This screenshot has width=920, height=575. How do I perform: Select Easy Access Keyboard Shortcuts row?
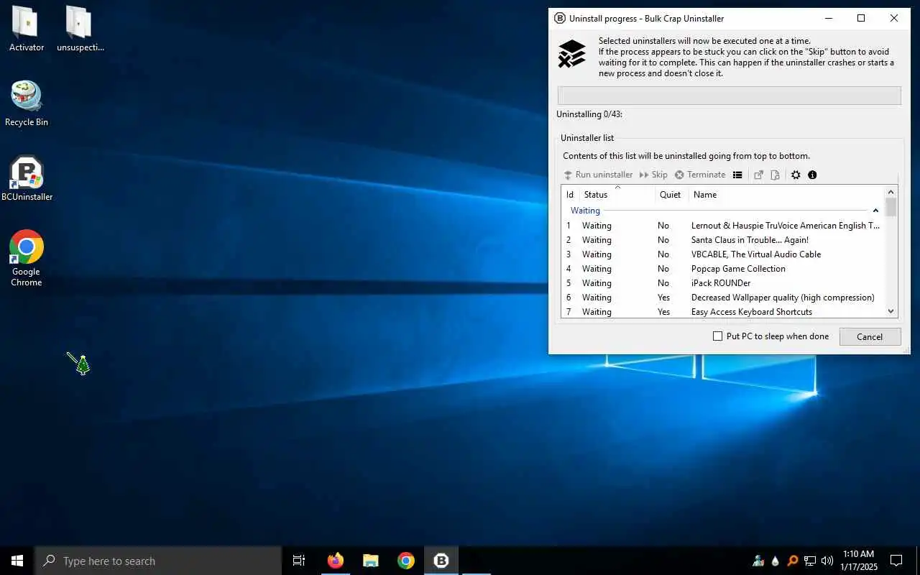point(723,312)
